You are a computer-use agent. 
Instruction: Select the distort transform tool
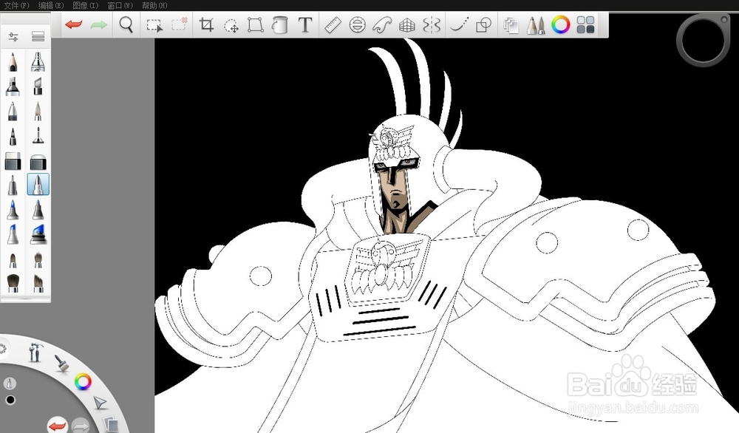(255, 24)
